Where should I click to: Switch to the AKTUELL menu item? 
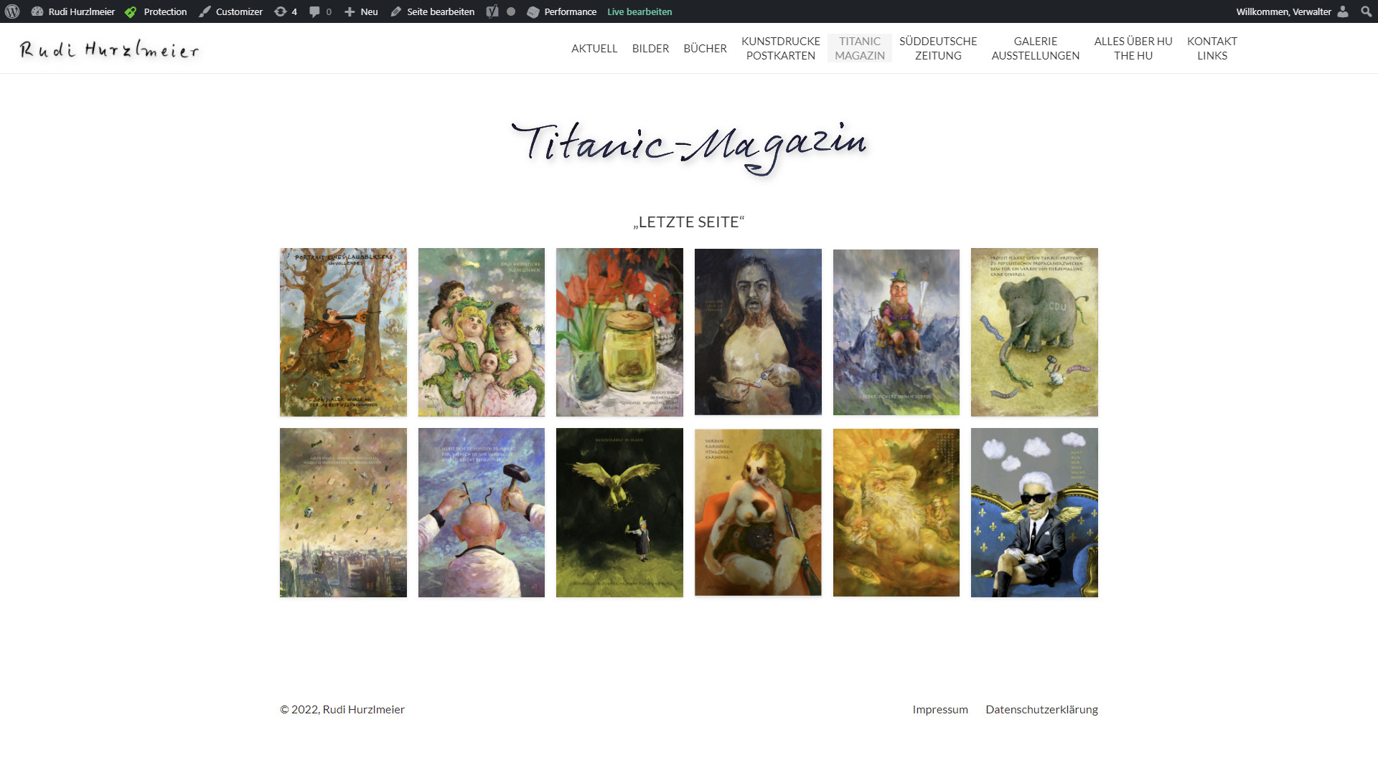click(x=594, y=48)
